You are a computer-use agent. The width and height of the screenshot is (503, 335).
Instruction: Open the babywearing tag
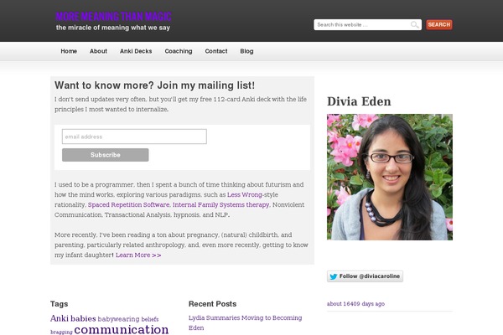[119, 319]
